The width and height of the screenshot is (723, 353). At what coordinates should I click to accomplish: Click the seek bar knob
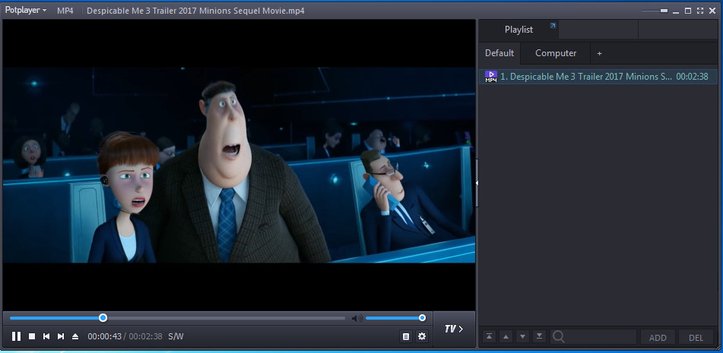(x=103, y=317)
